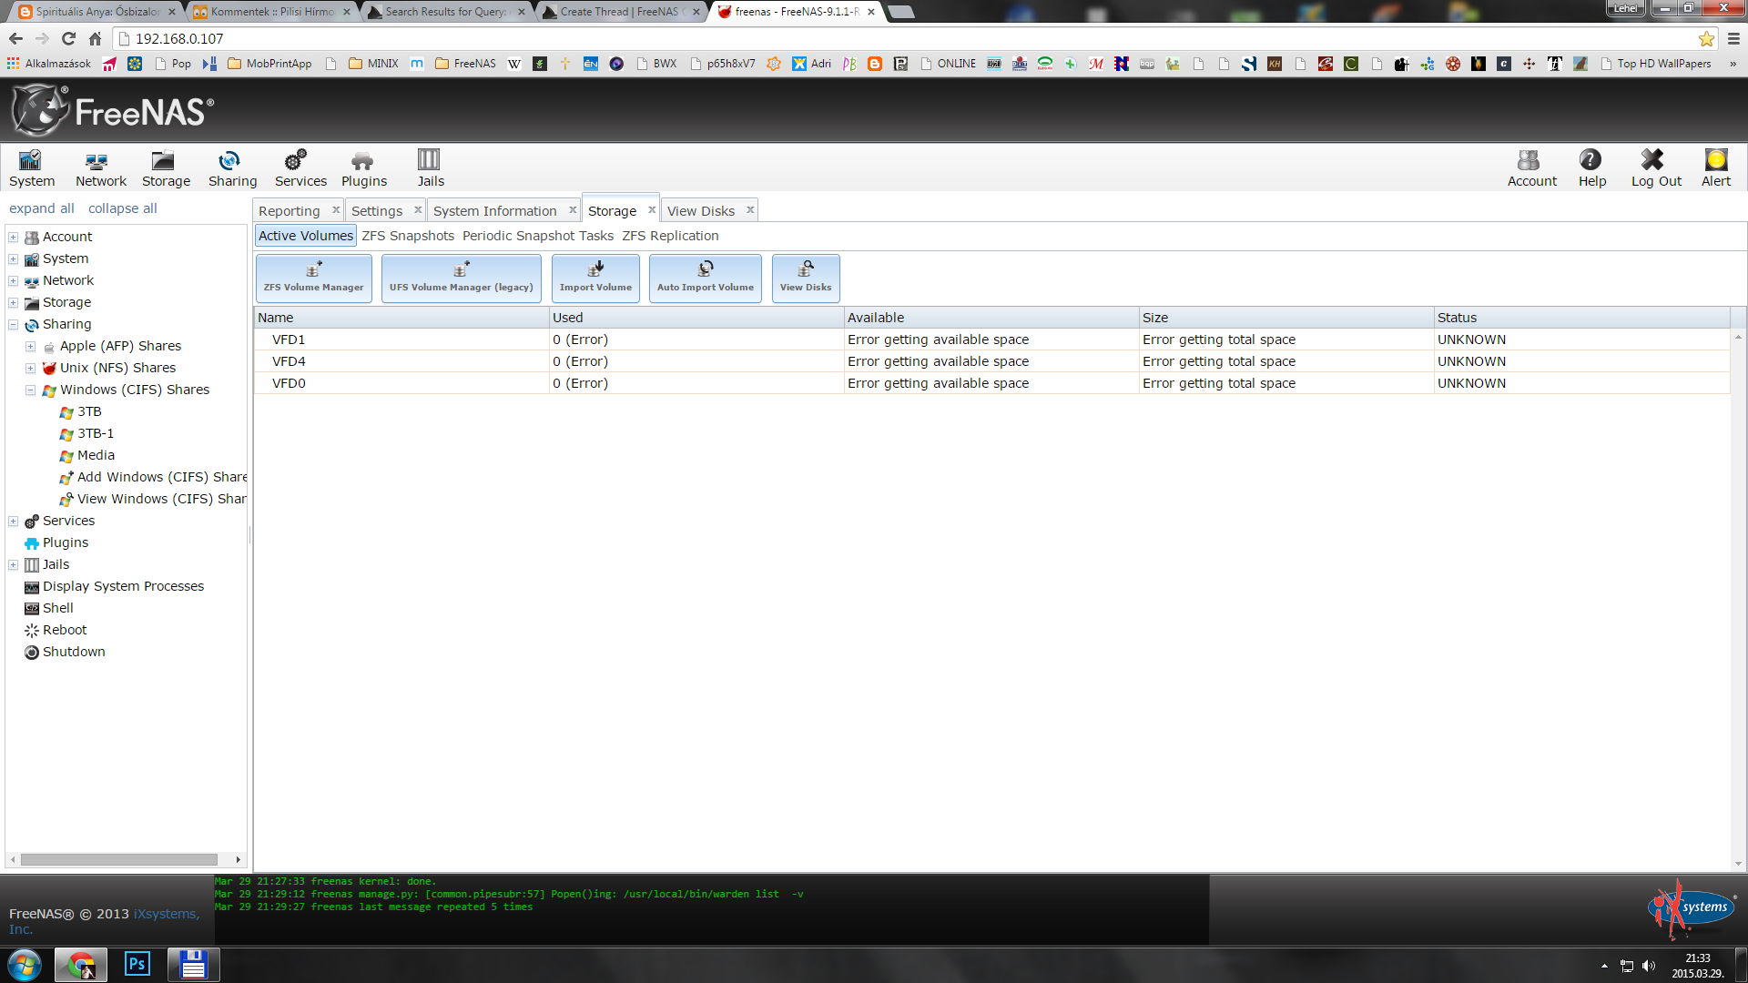Viewport: 1748px width, 983px height.
Task: Select the ZFS Snapshots subtab
Action: 408,236
